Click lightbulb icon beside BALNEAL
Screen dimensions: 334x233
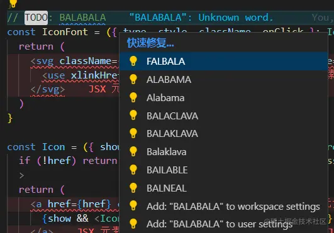click(x=133, y=188)
